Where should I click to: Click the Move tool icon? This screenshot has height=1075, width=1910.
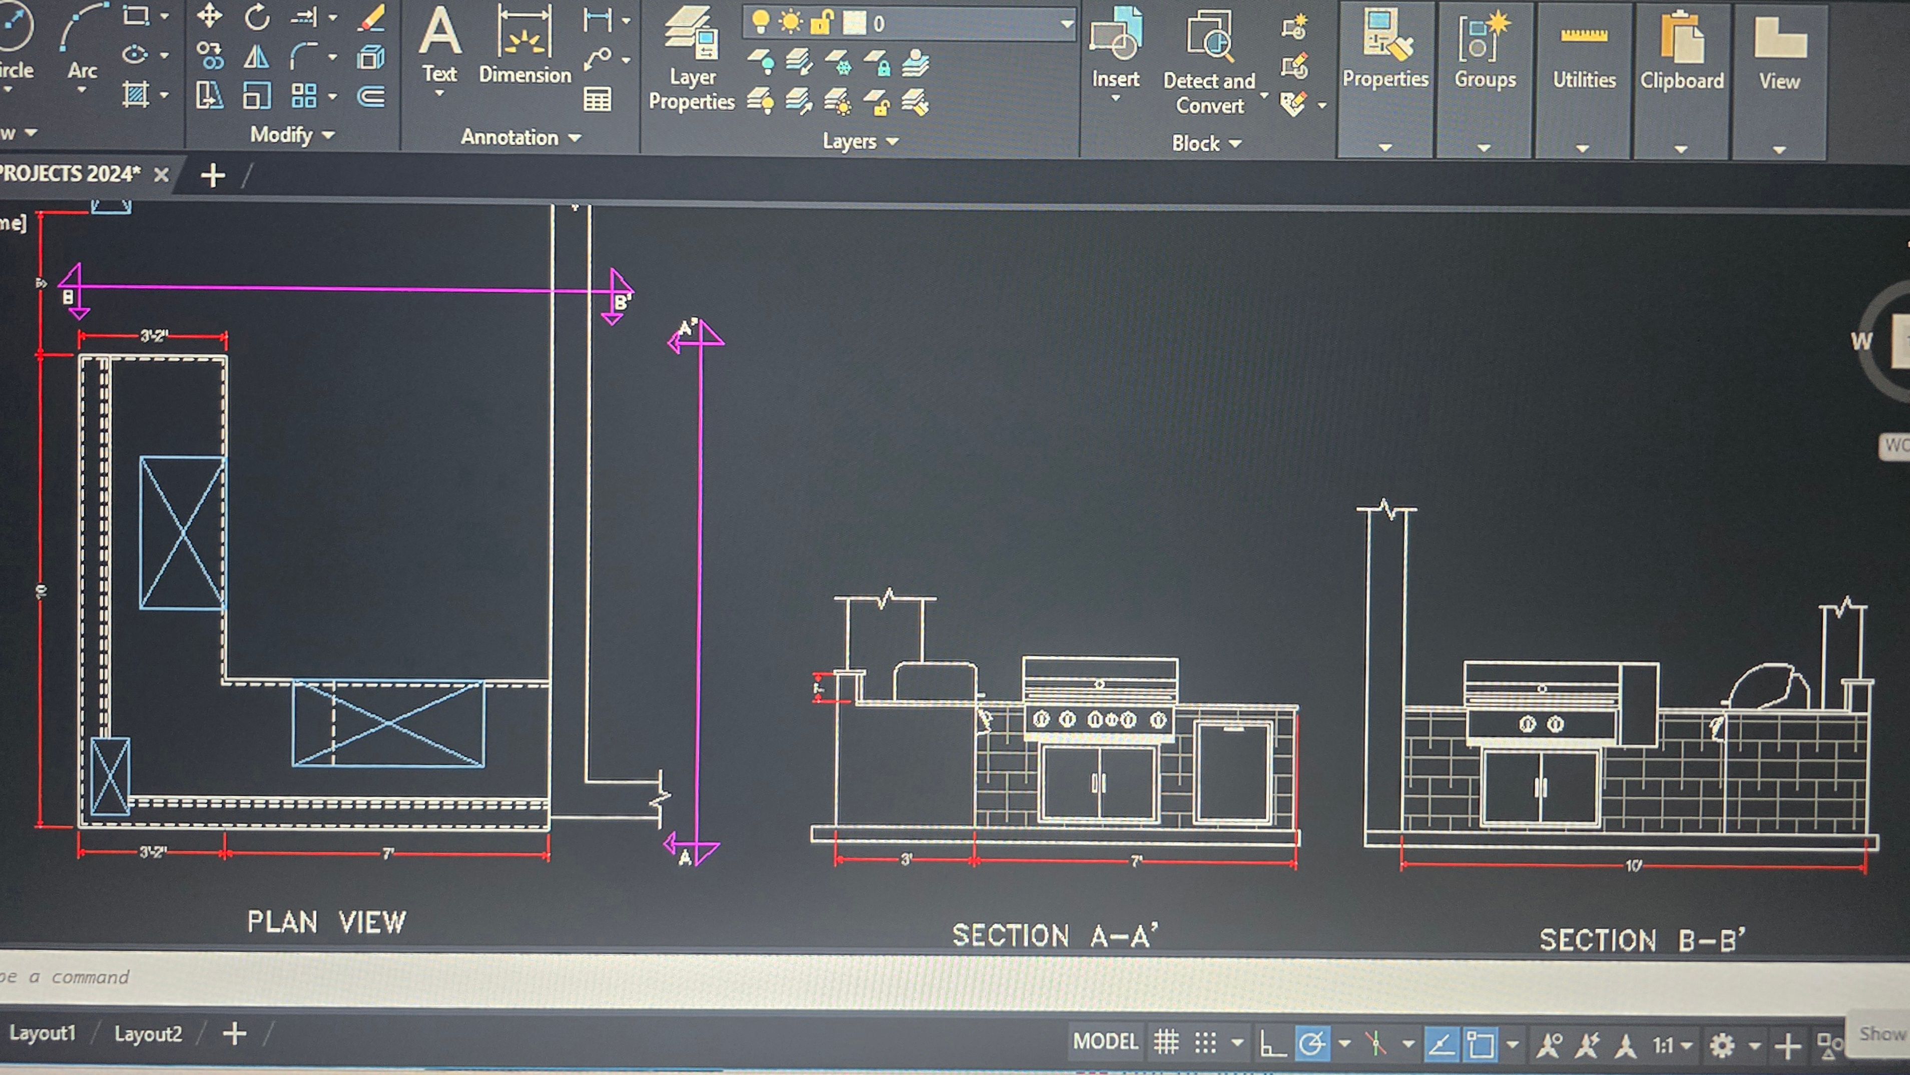point(210,17)
